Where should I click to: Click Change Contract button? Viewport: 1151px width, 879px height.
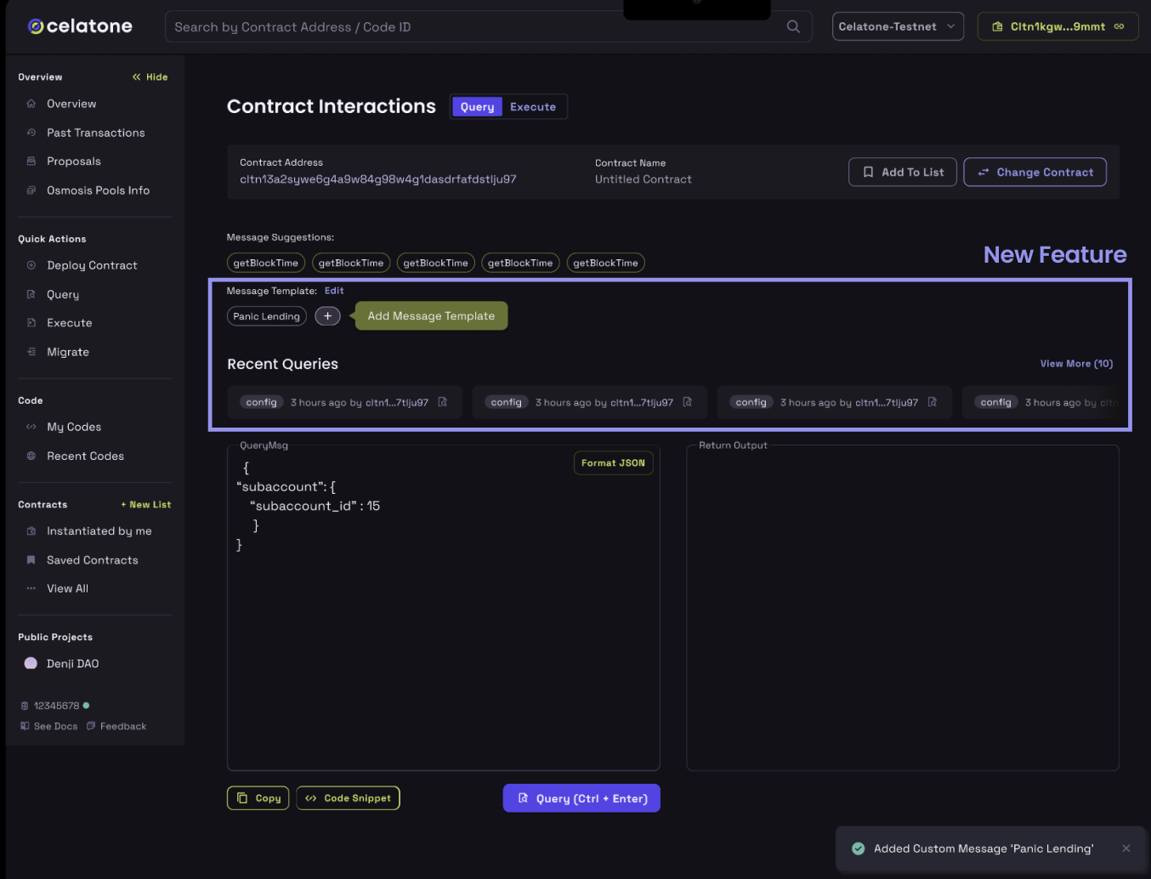pyautogui.click(x=1035, y=172)
